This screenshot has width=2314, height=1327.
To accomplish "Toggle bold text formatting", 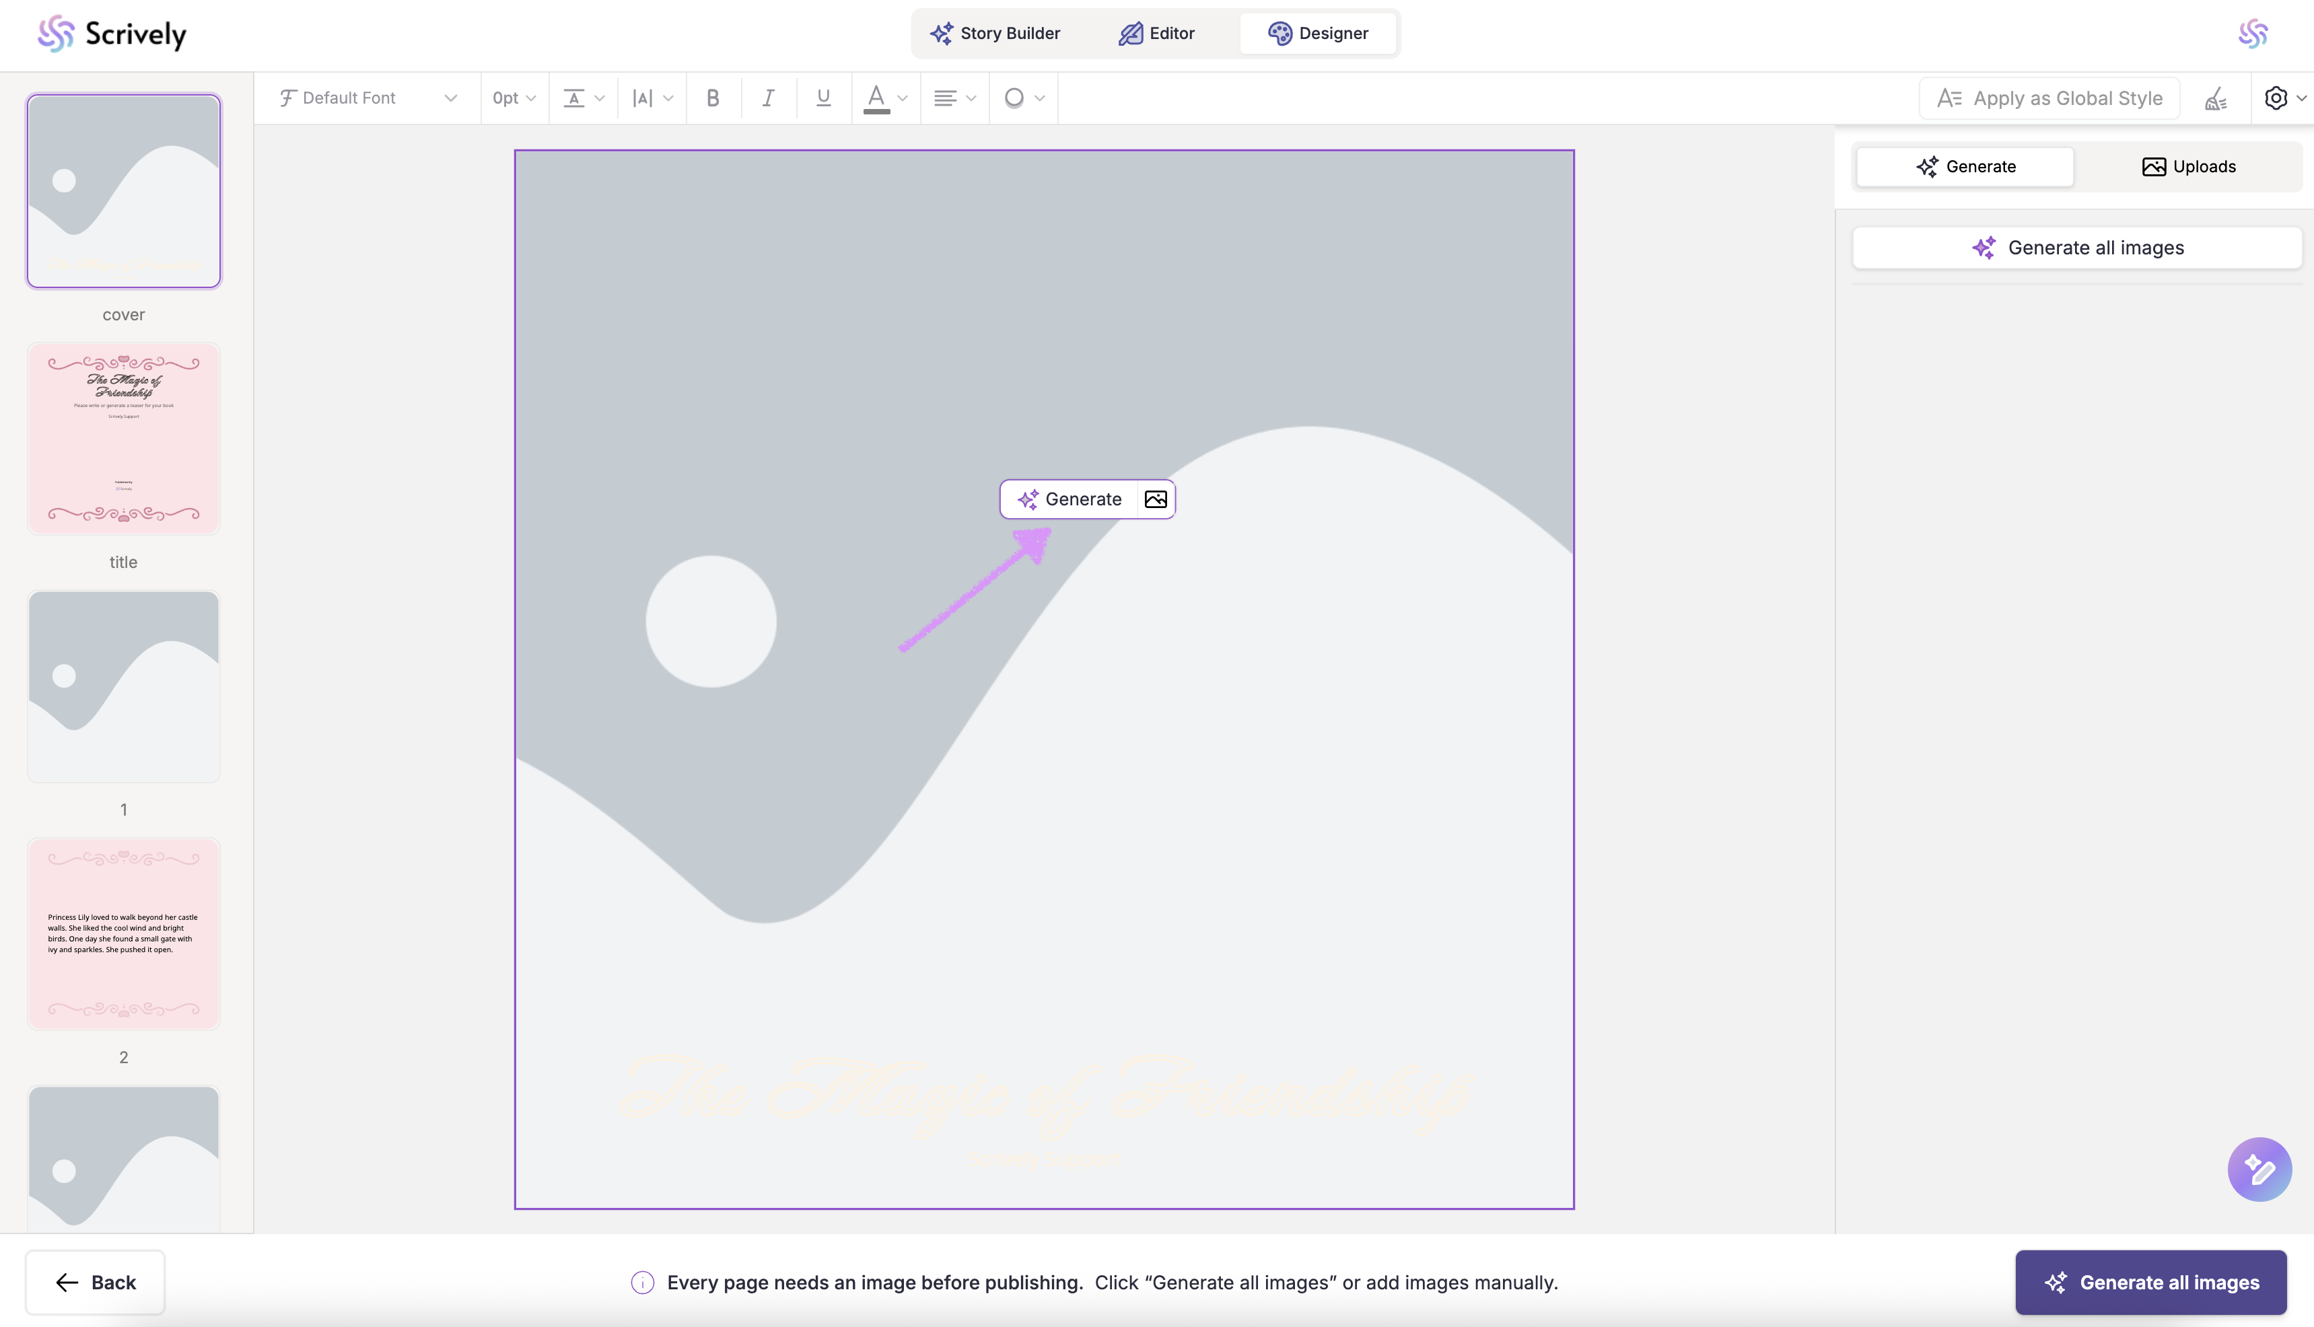I will [713, 98].
